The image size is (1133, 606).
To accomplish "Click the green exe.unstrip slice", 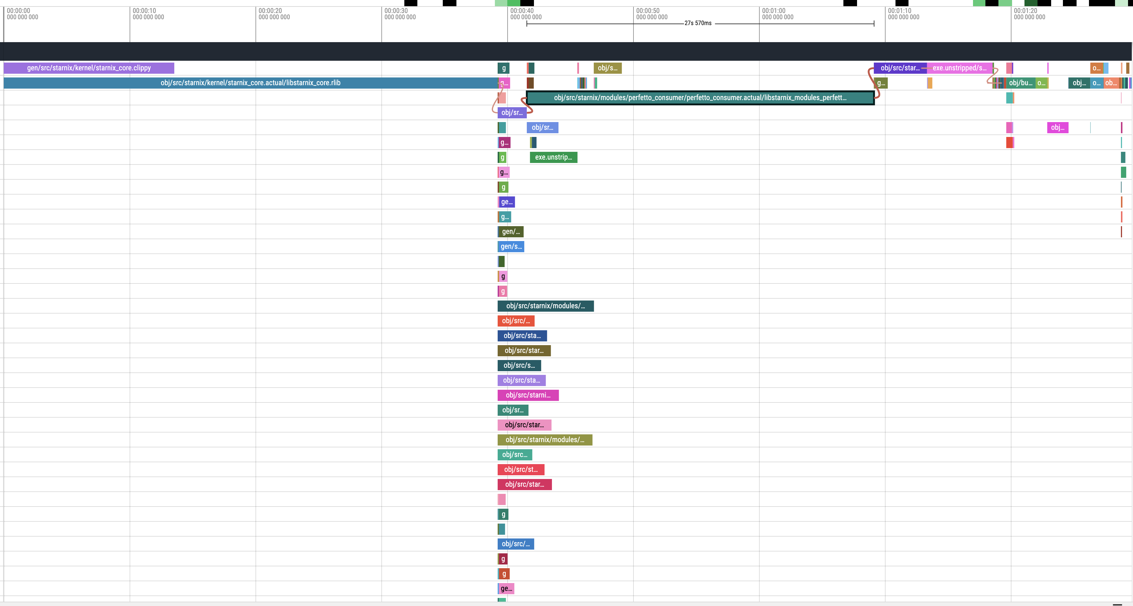I will (x=553, y=157).
